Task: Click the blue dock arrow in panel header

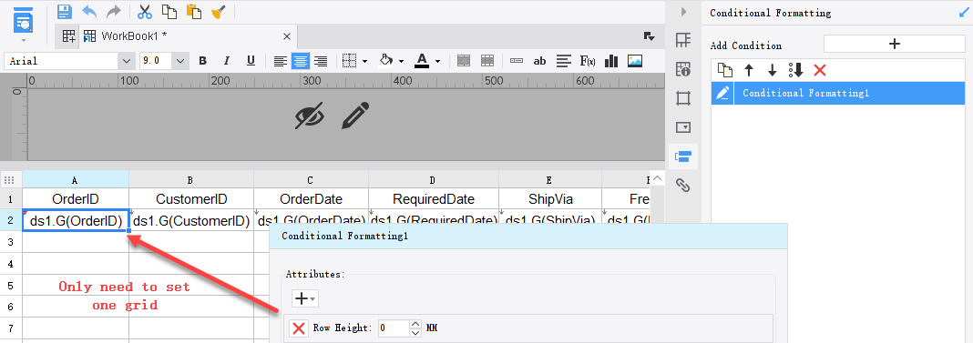Action: 963,12
